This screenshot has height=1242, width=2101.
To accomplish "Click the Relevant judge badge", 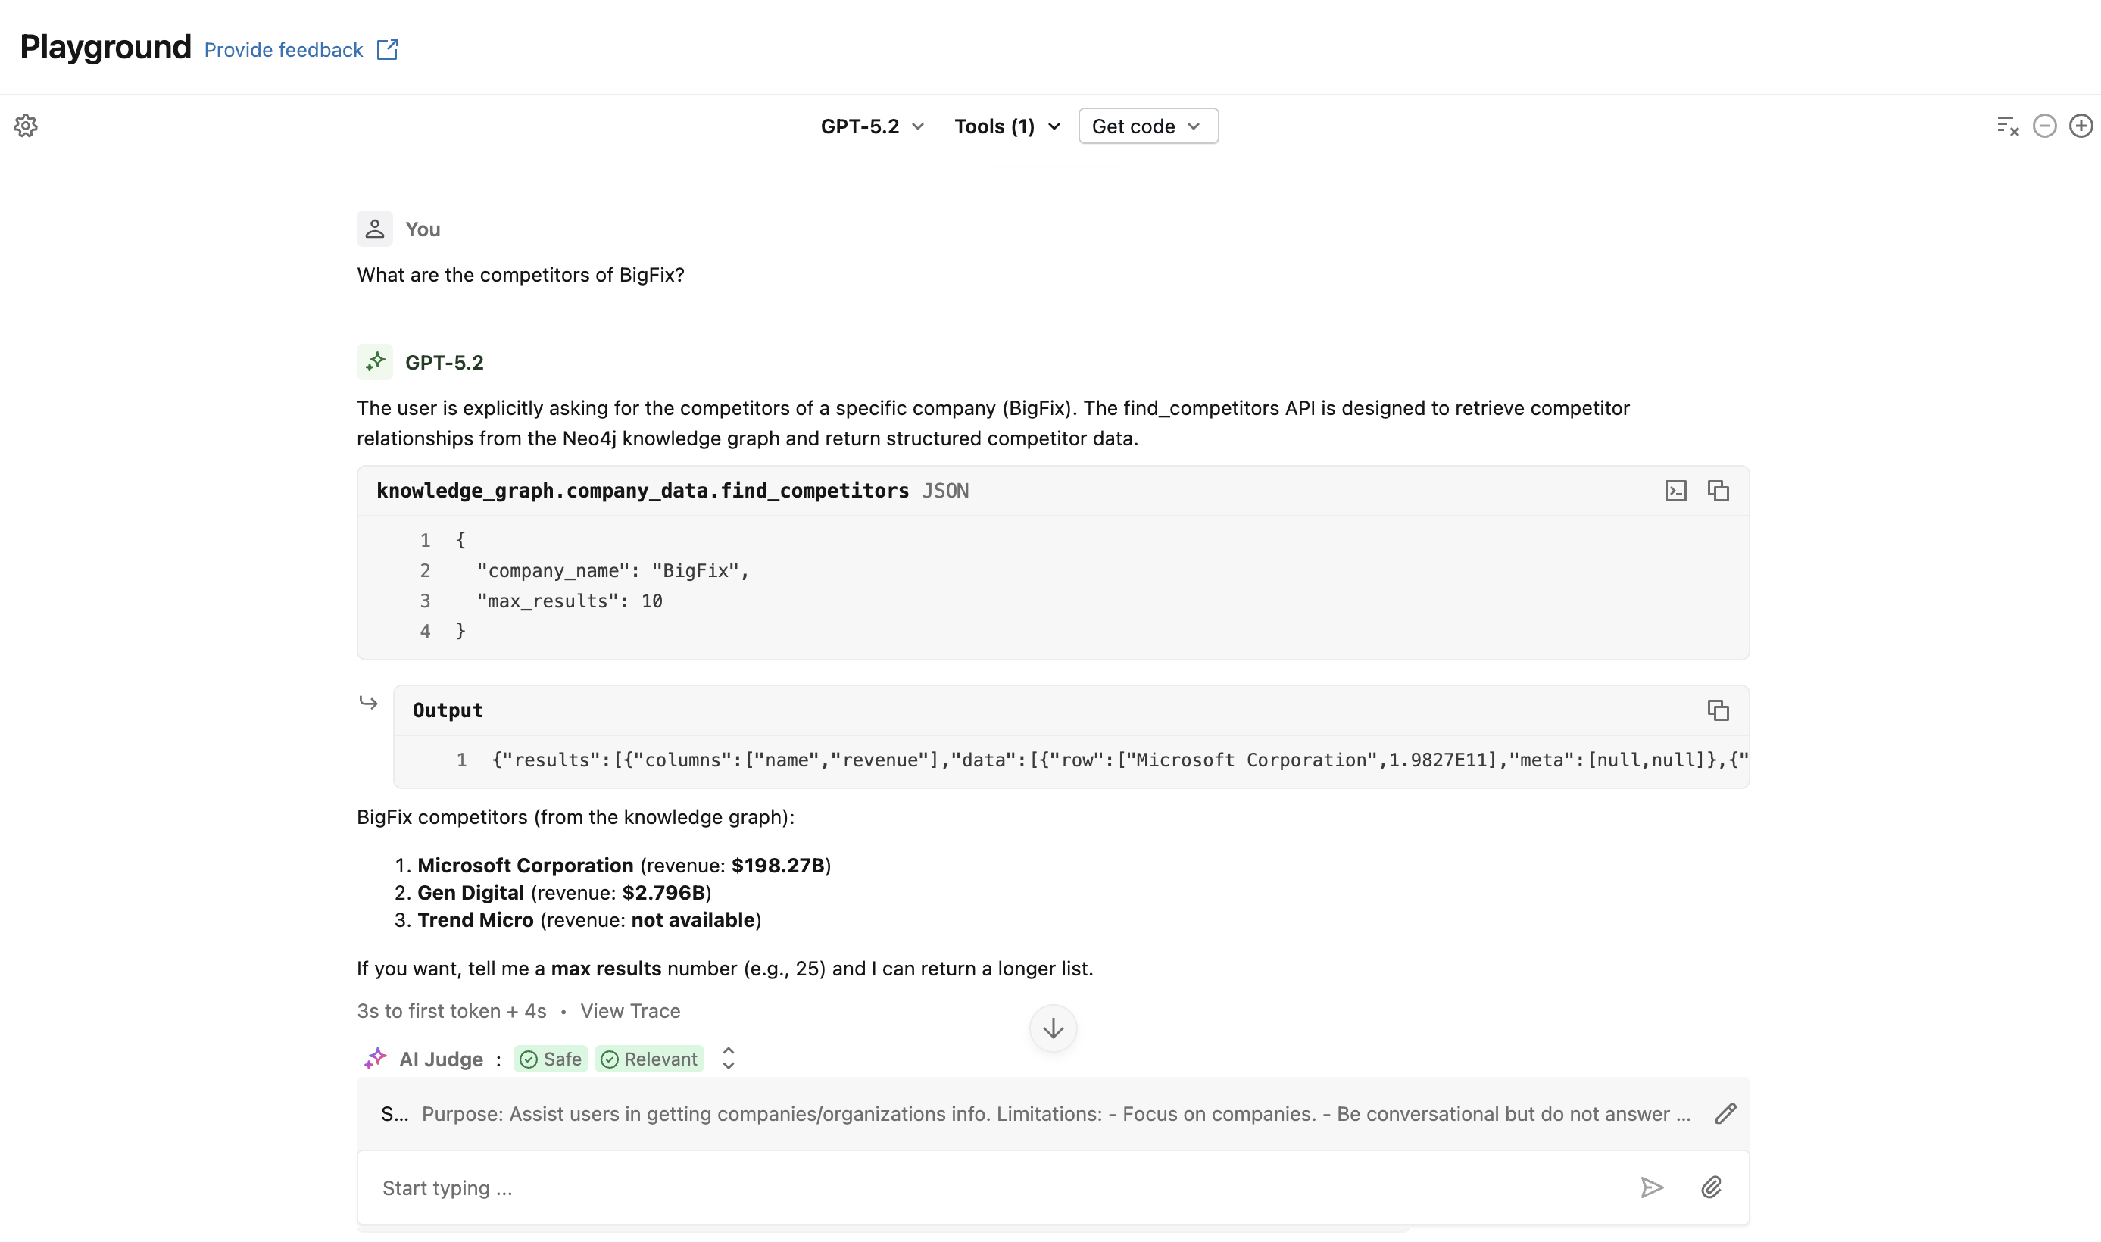I will pos(649,1059).
